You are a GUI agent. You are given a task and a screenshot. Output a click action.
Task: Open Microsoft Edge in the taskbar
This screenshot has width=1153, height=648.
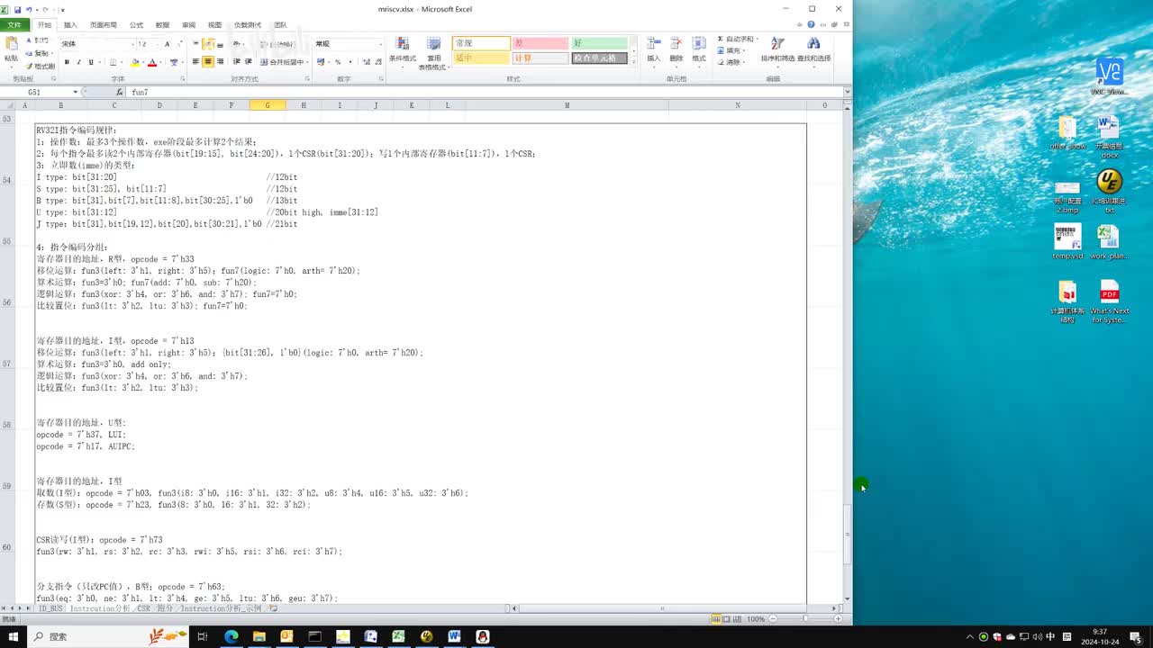pos(231,636)
